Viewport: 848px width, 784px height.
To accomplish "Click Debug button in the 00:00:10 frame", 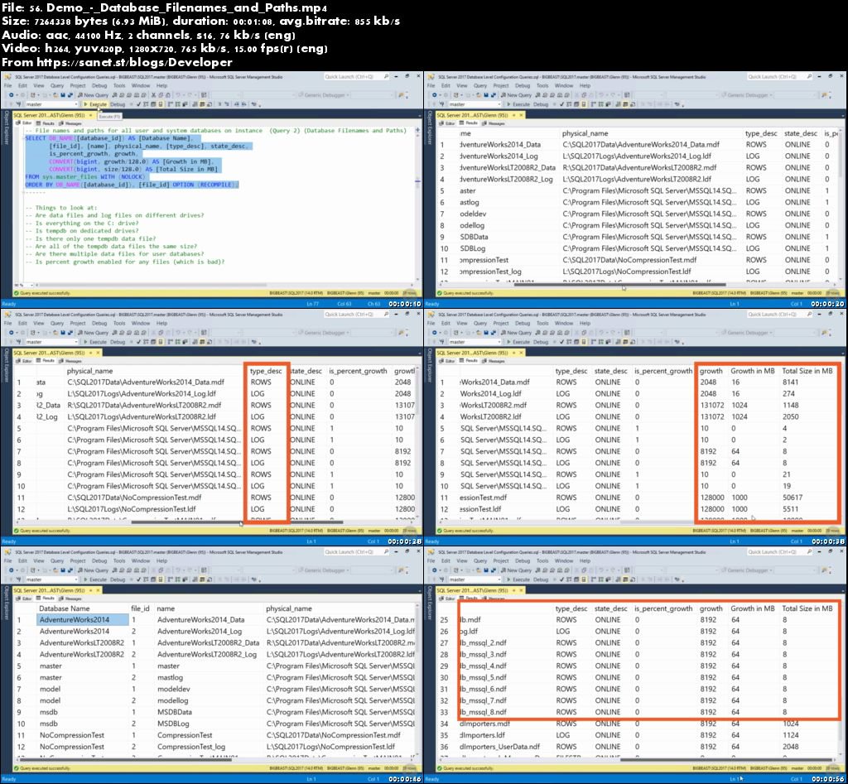I will coord(118,103).
